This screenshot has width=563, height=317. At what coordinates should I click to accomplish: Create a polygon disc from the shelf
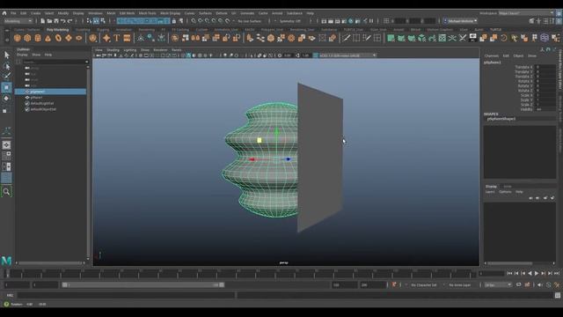click(x=79, y=38)
